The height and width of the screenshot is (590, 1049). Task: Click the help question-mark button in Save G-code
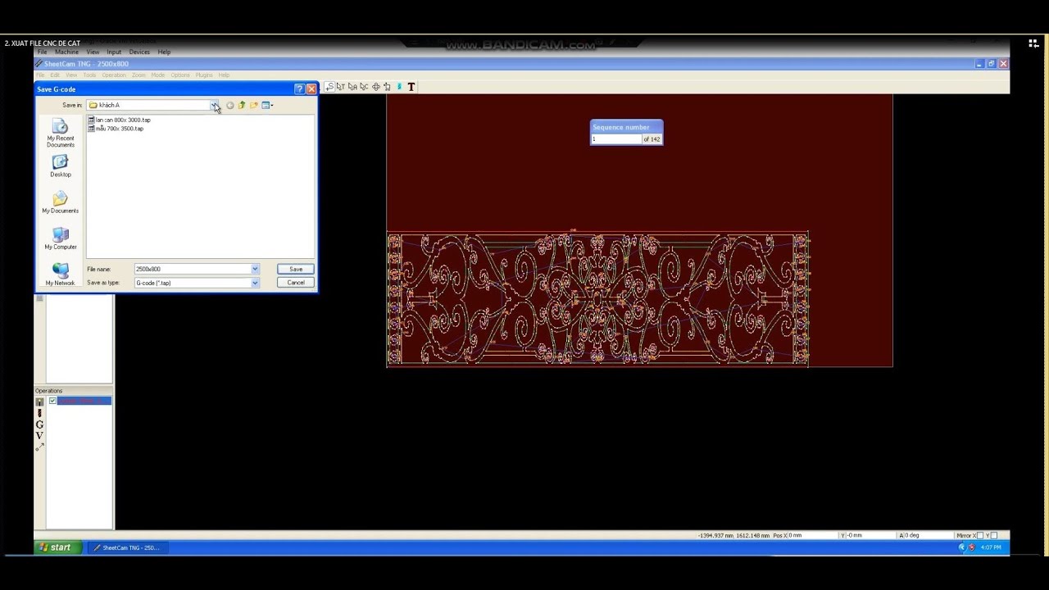[x=299, y=89]
